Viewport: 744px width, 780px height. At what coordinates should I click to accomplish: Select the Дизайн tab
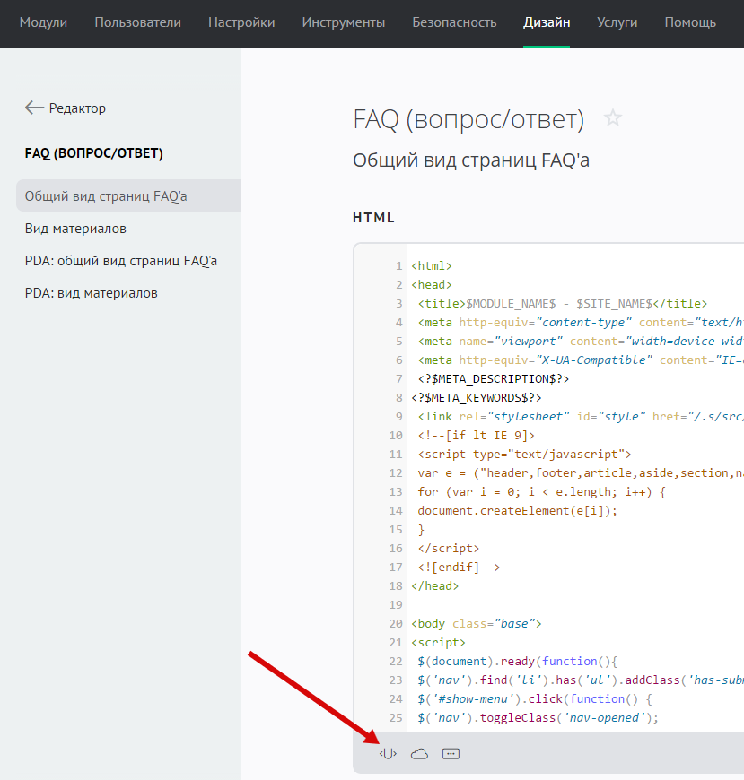click(x=547, y=22)
